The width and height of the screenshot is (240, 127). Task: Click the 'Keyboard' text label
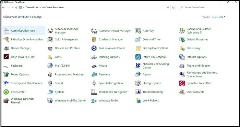point(16,66)
